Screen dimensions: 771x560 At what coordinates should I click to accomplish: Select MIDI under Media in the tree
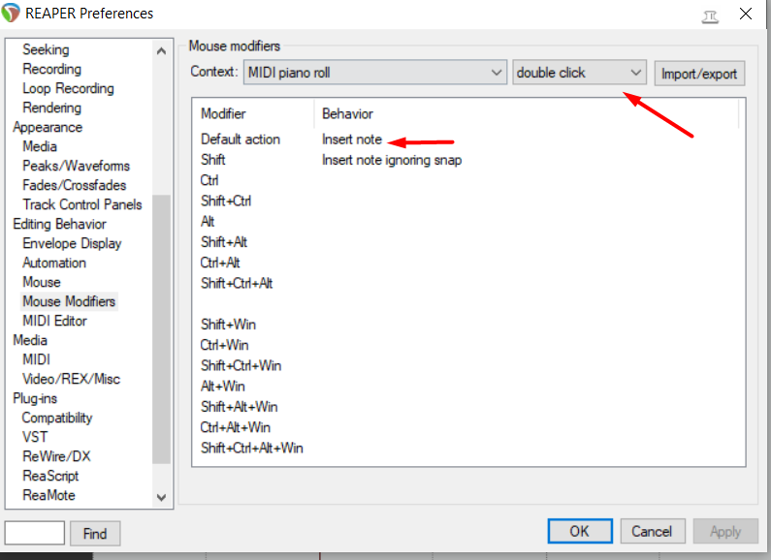[x=37, y=359]
